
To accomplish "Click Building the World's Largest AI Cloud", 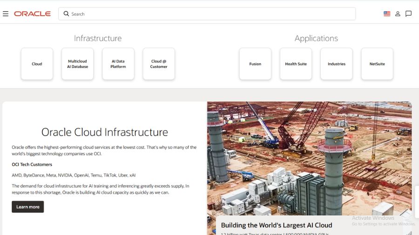I will pos(277,225).
